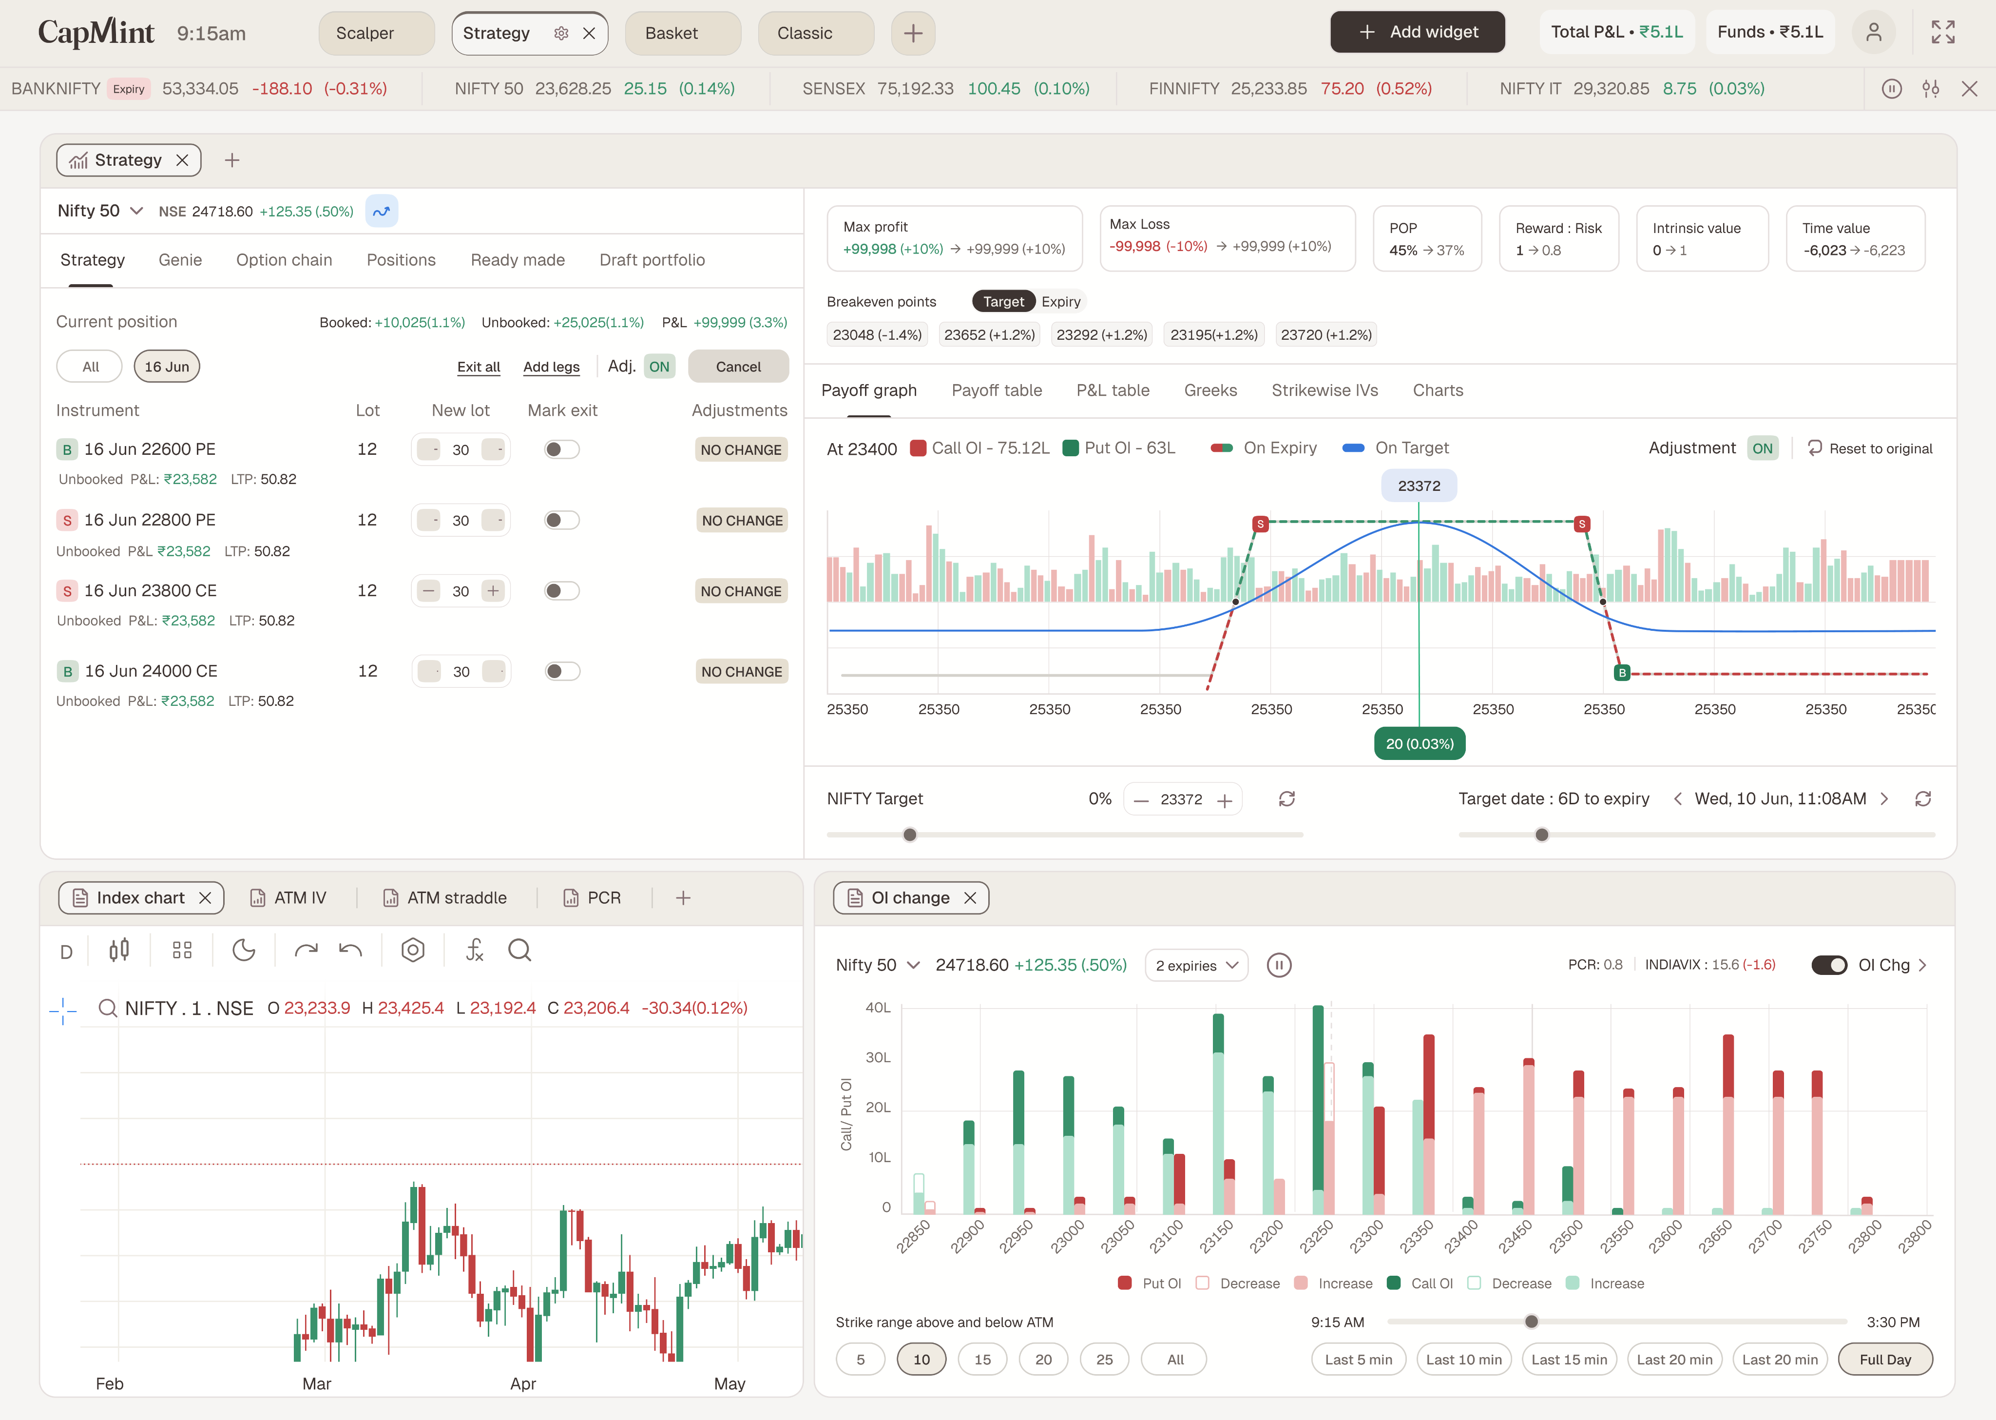Screen dimensions: 1996x1420
Task: Go to the previous target date
Action: pos(1677,799)
